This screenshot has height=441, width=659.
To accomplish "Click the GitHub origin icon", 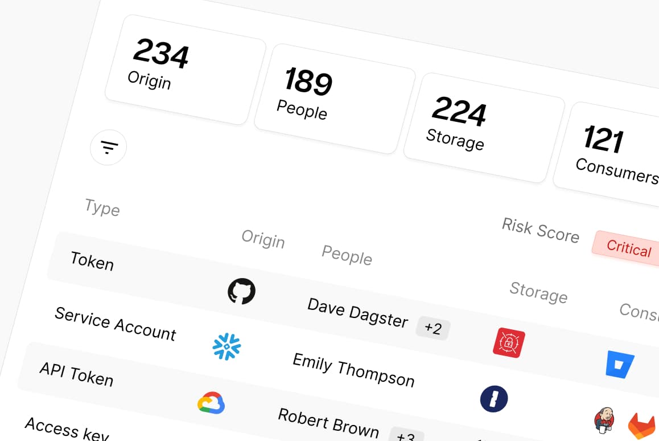I will (x=242, y=291).
